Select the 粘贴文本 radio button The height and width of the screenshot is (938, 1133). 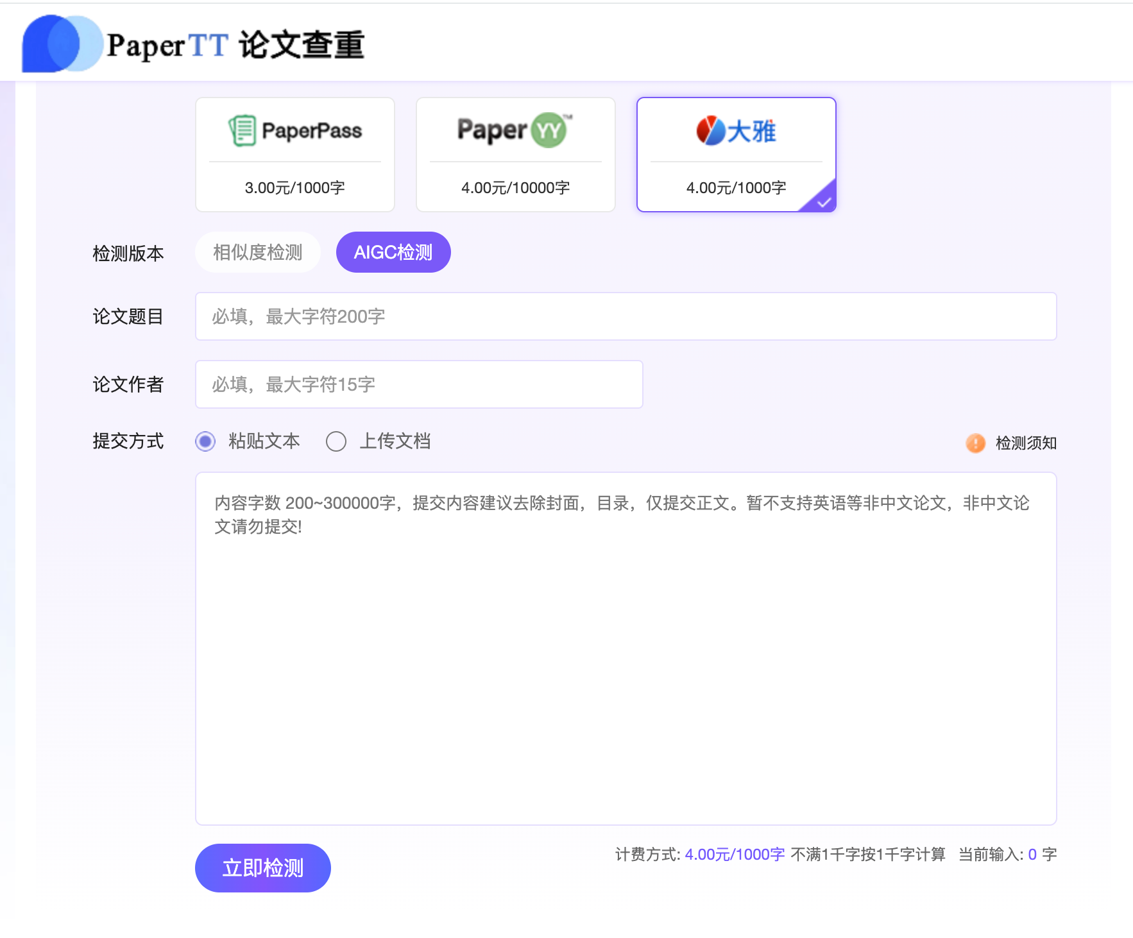pos(205,441)
